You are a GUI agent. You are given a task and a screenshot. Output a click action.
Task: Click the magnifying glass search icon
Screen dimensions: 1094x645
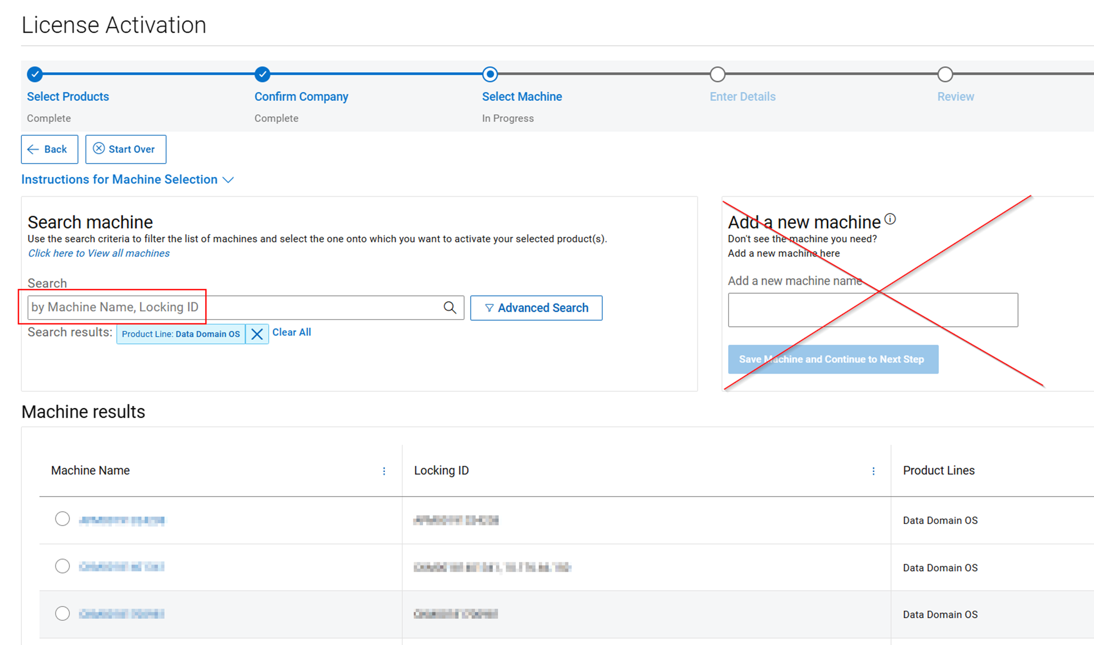pos(450,307)
